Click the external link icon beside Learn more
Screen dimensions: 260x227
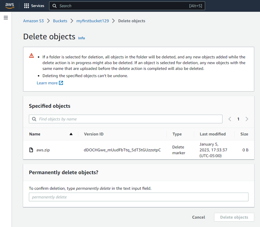coord(61,83)
